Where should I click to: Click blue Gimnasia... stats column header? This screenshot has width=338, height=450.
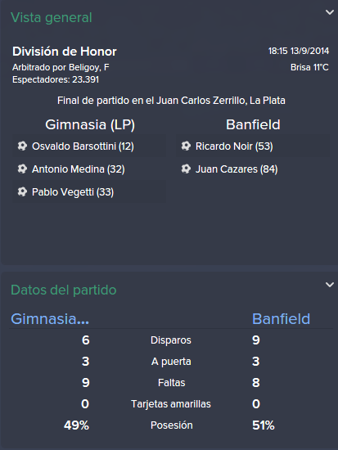click(50, 319)
